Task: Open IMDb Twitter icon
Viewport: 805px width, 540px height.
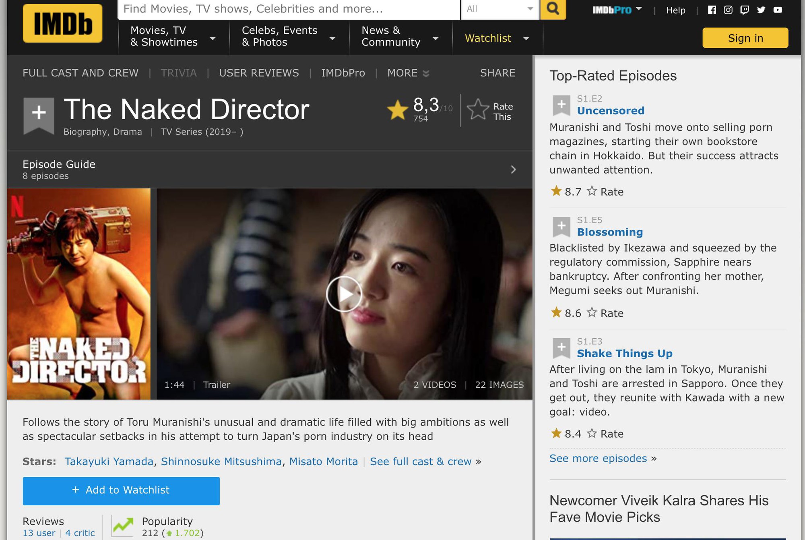Action: 761,10
